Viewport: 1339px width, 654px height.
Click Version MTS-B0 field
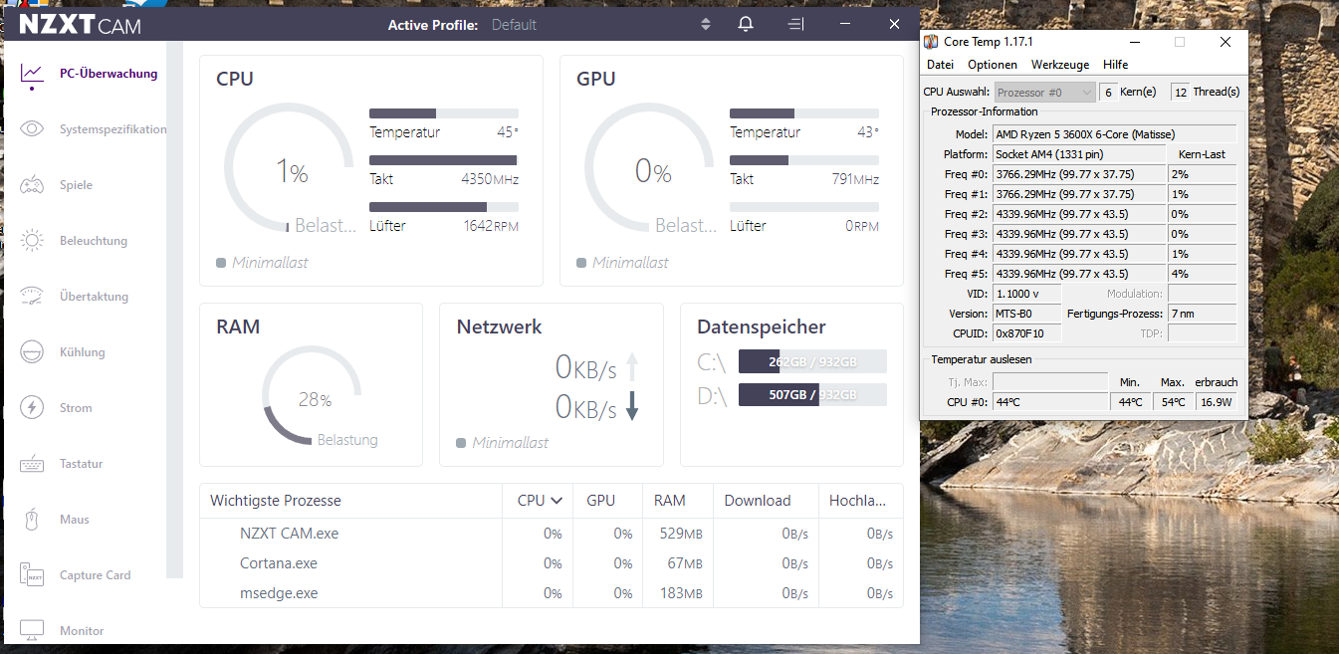click(x=1027, y=314)
